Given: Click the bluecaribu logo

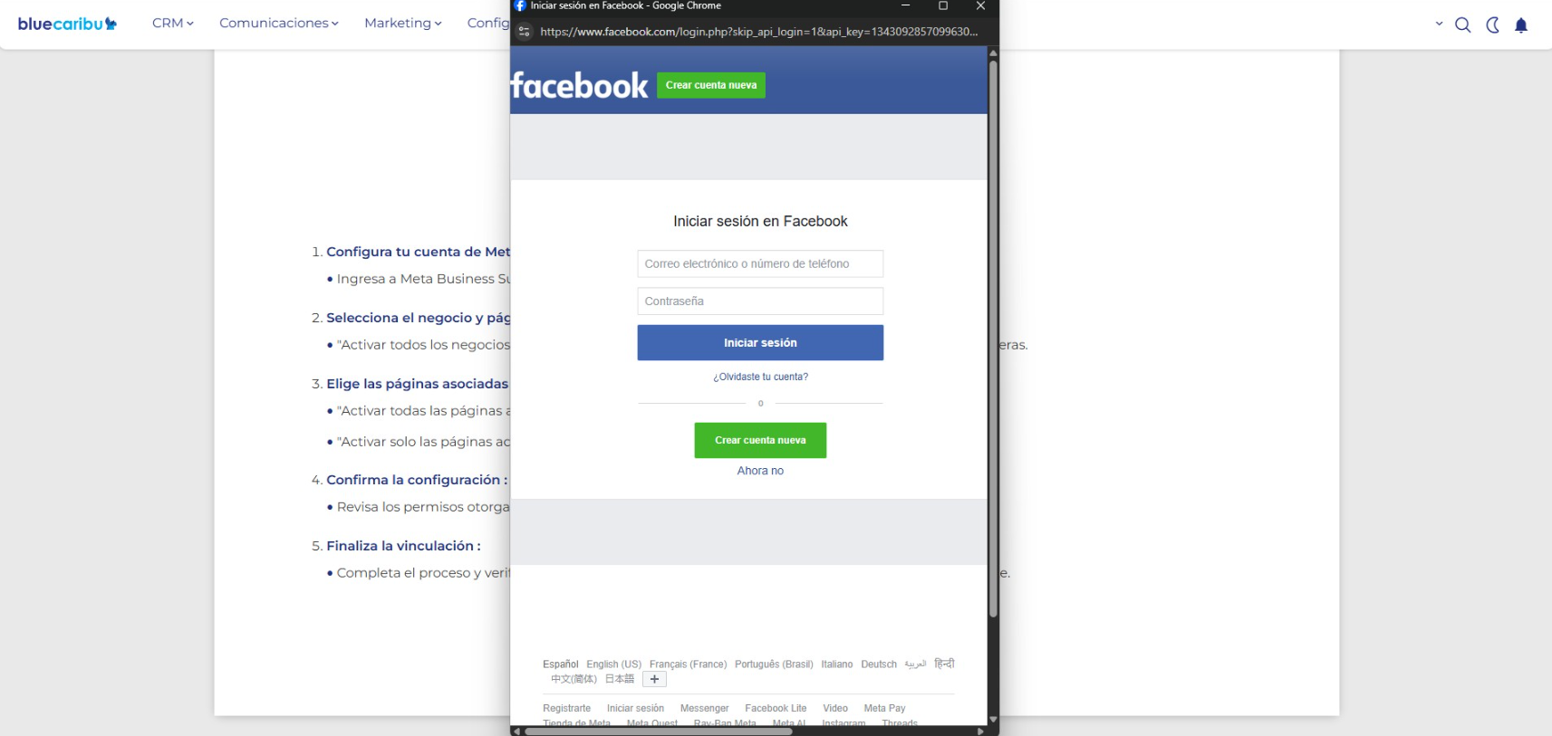Looking at the screenshot, I should point(67,24).
